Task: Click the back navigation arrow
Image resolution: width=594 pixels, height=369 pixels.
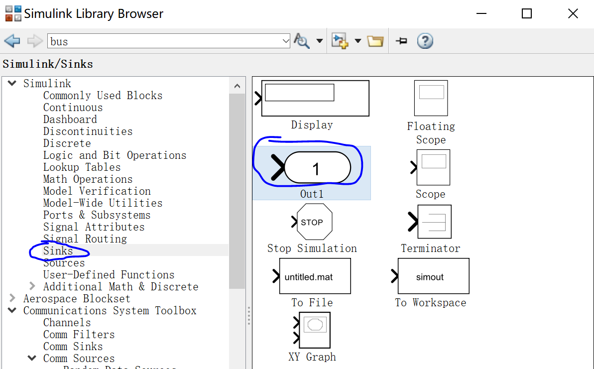Action: coord(12,40)
